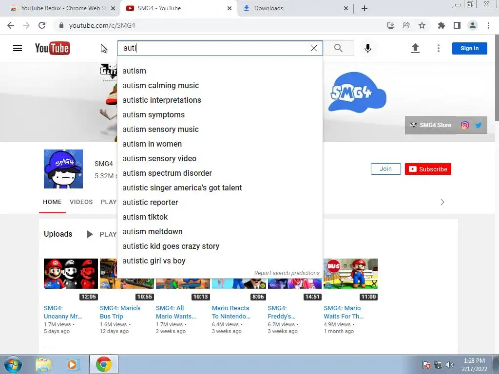Image resolution: width=499 pixels, height=374 pixels.
Task: View site info via padlock icon
Action: coord(61,25)
